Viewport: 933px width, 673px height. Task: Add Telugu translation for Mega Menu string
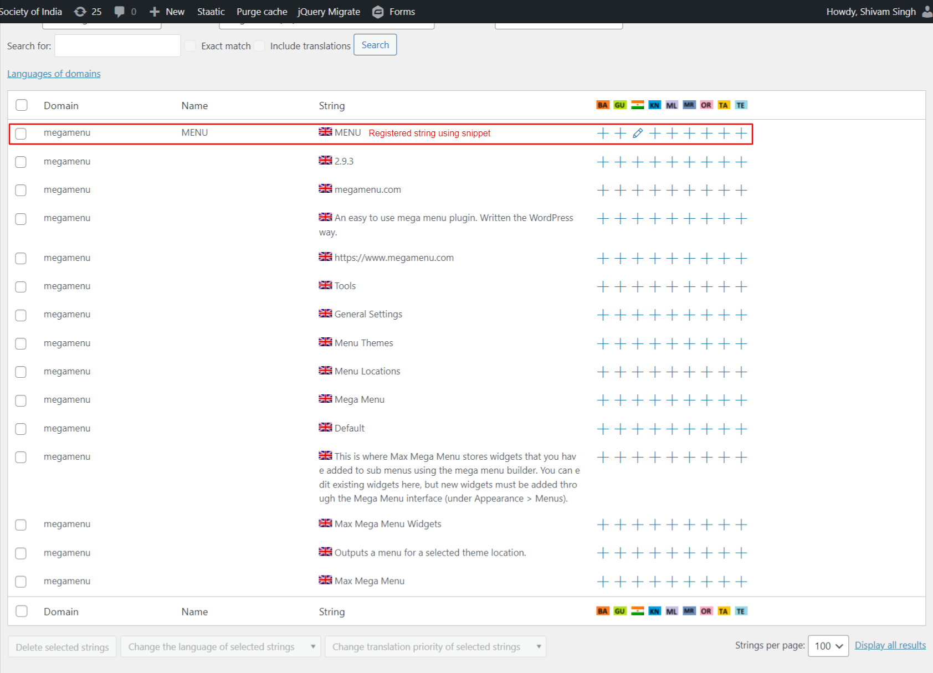coord(741,400)
